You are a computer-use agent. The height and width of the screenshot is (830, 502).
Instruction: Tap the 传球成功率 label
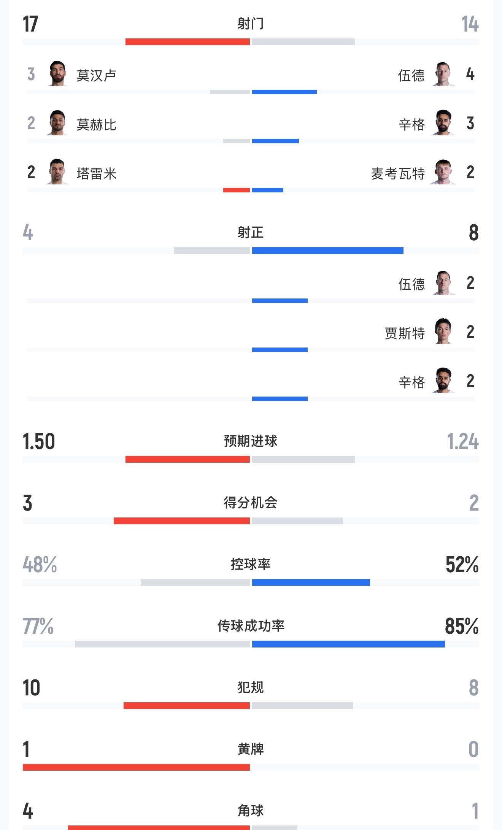(251, 625)
